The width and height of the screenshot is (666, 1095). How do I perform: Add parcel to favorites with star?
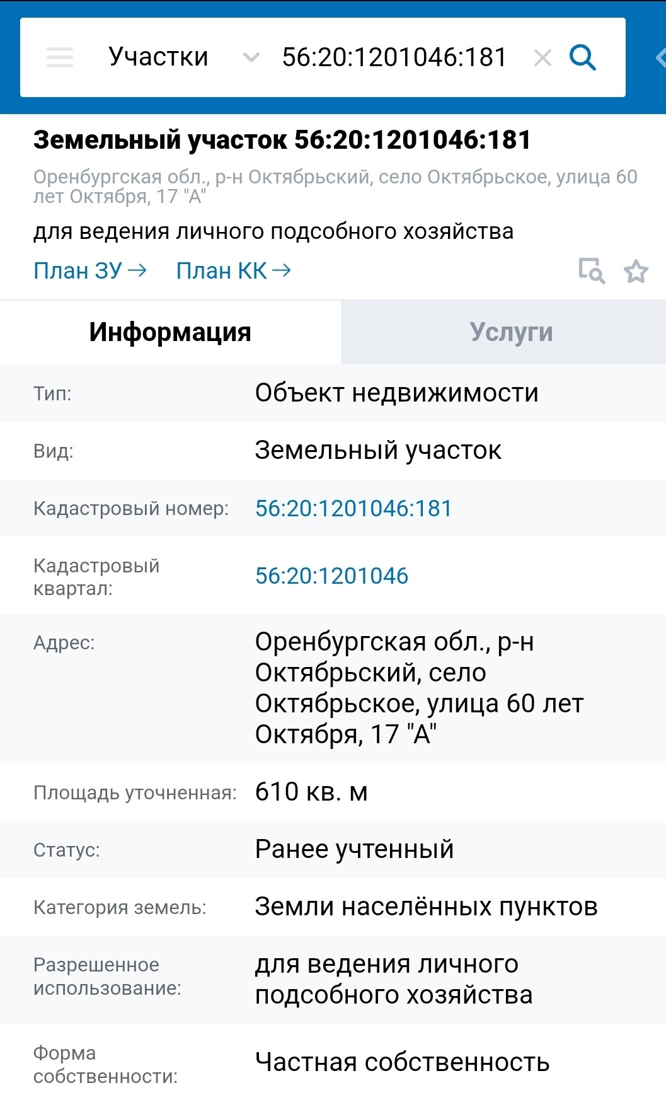tap(636, 272)
